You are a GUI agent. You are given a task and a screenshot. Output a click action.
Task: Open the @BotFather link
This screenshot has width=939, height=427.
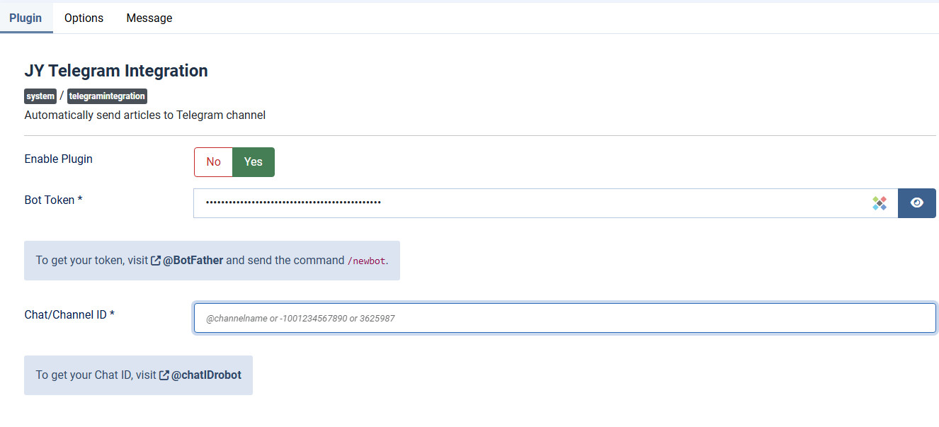(x=193, y=261)
